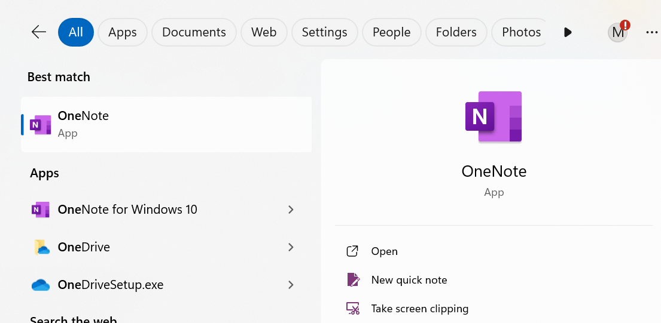Click the OneNote icon in best match

(x=41, y=125)
